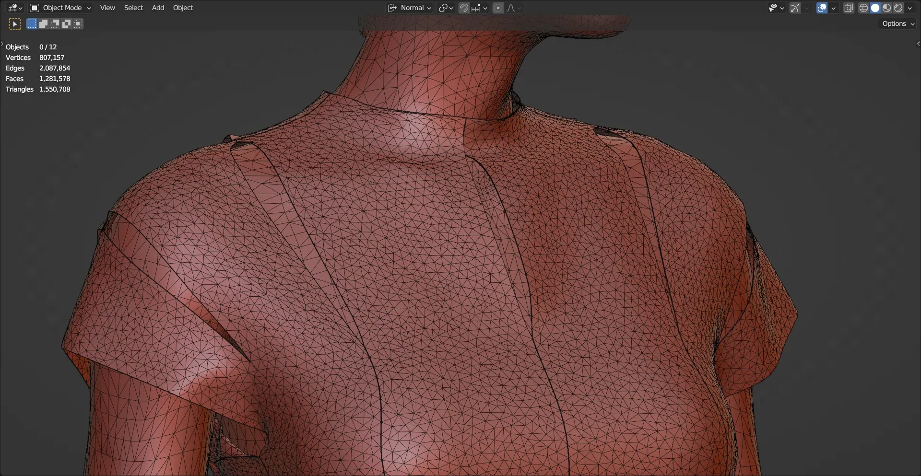921x476 pixels.
Task: Toggle snapping magnet
Action: pyautogui.click(x=464, y=8)
